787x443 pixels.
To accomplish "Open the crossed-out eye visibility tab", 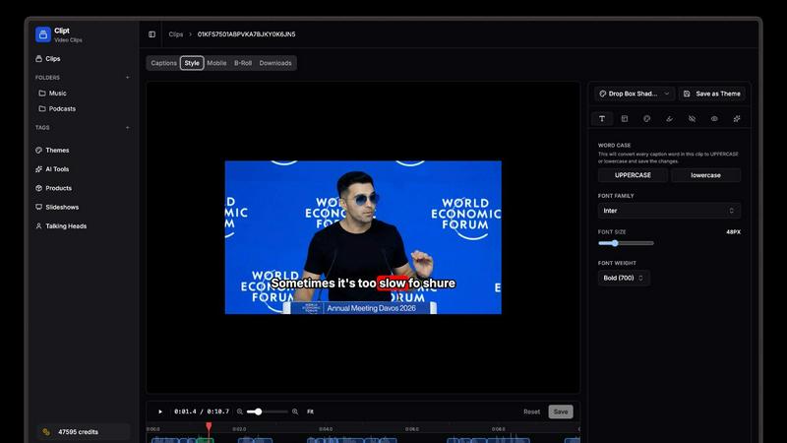I will tap(692, 118).
